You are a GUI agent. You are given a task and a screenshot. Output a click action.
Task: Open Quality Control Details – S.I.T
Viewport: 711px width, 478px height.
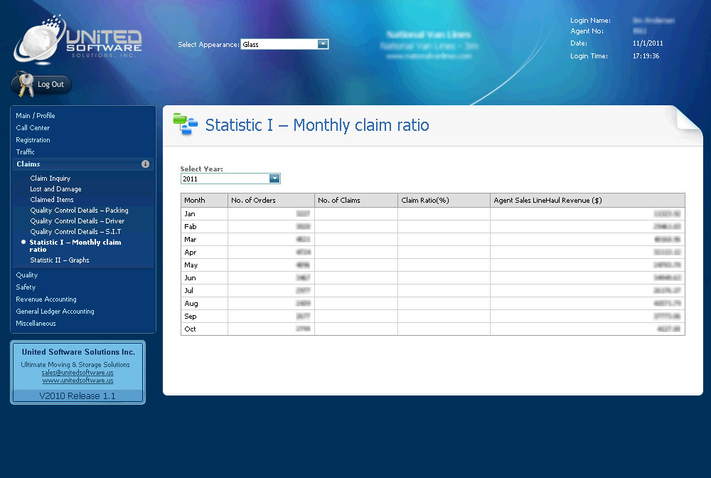click(x=76, y=232)
